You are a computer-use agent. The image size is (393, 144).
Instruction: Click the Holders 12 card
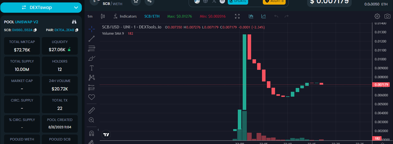pyautogui.click(x=60, y=65)
